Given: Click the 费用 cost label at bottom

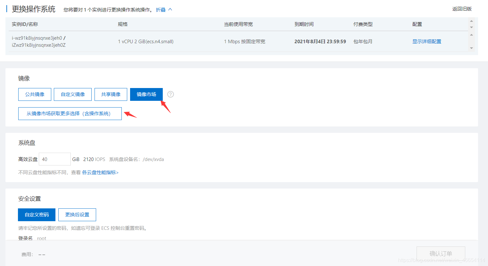Looking at the screenshot, I should pos(27,254).
